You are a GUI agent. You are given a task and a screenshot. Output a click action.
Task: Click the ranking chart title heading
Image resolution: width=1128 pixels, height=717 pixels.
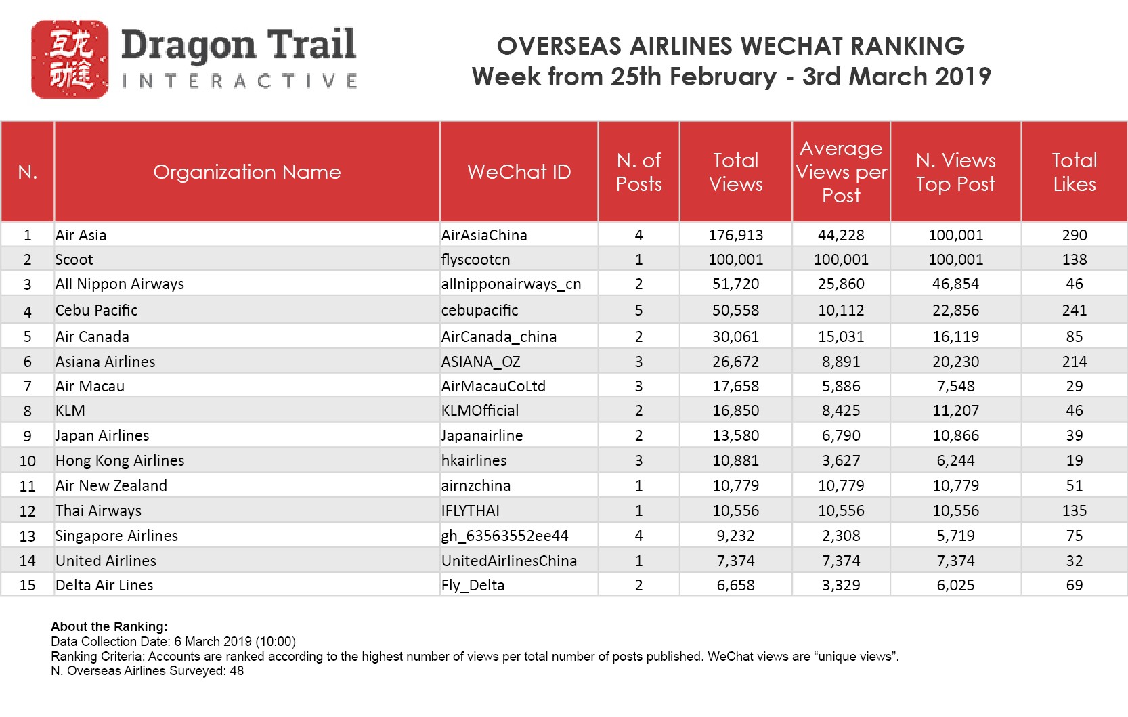[x=731, y=61]
